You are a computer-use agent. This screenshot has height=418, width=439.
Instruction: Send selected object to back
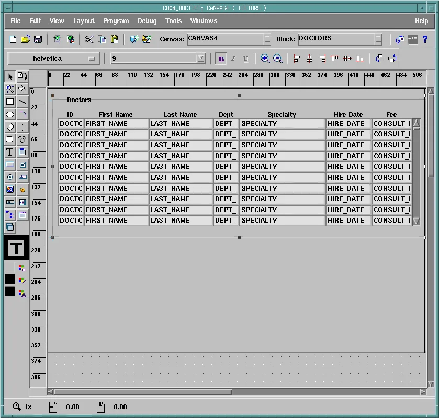[x=392, y=59]
